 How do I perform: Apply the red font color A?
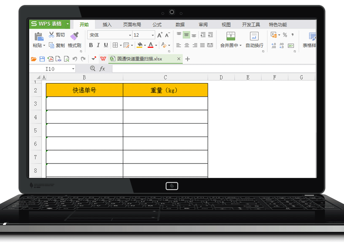[x=151, y=45]
